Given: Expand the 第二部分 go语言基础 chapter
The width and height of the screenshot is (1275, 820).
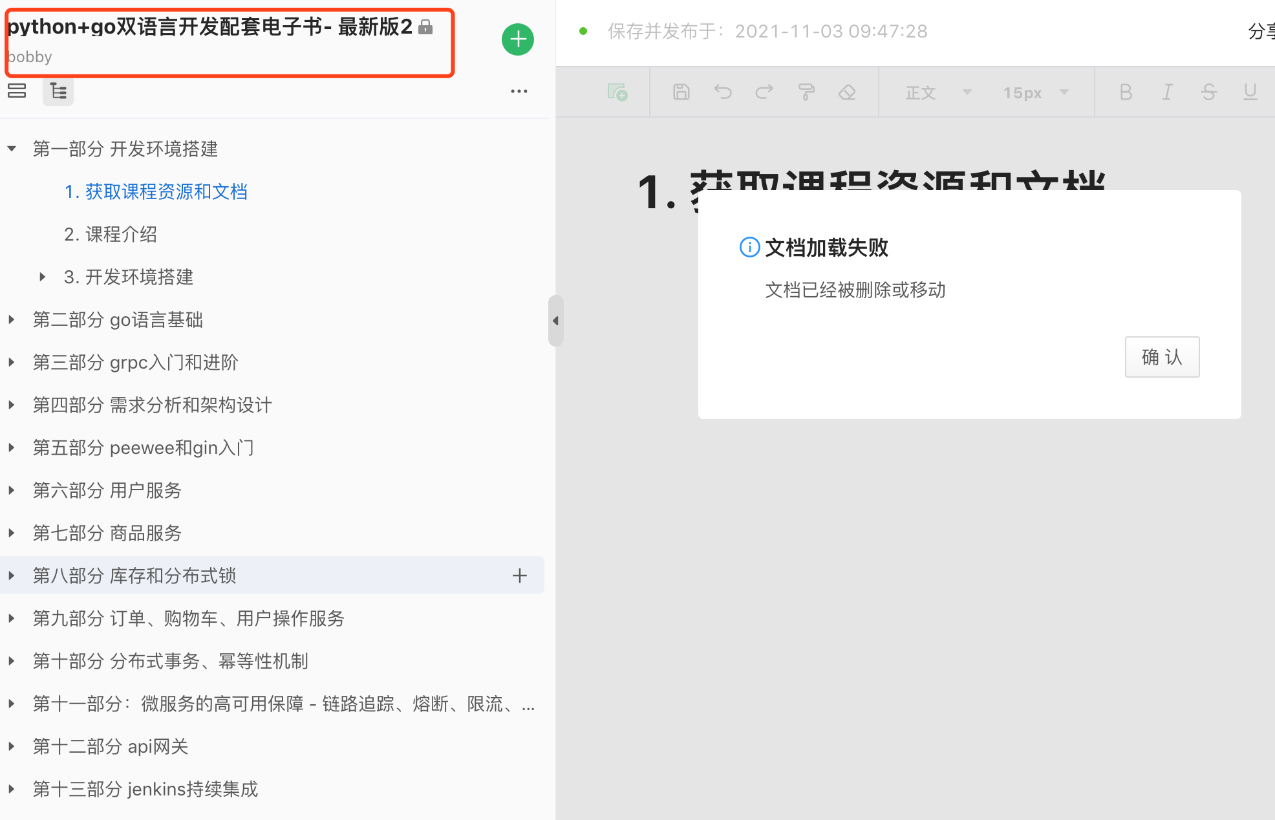Looking at the screenshot, I should click(11, 319).
